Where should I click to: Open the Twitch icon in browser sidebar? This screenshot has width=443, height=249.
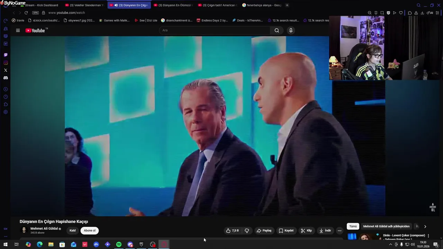tap(6, 55)
